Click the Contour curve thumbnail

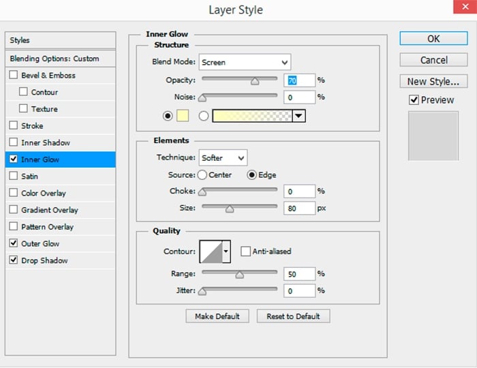tap(211, 251)
